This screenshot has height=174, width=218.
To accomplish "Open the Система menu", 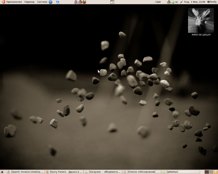I will click(42, 2).
